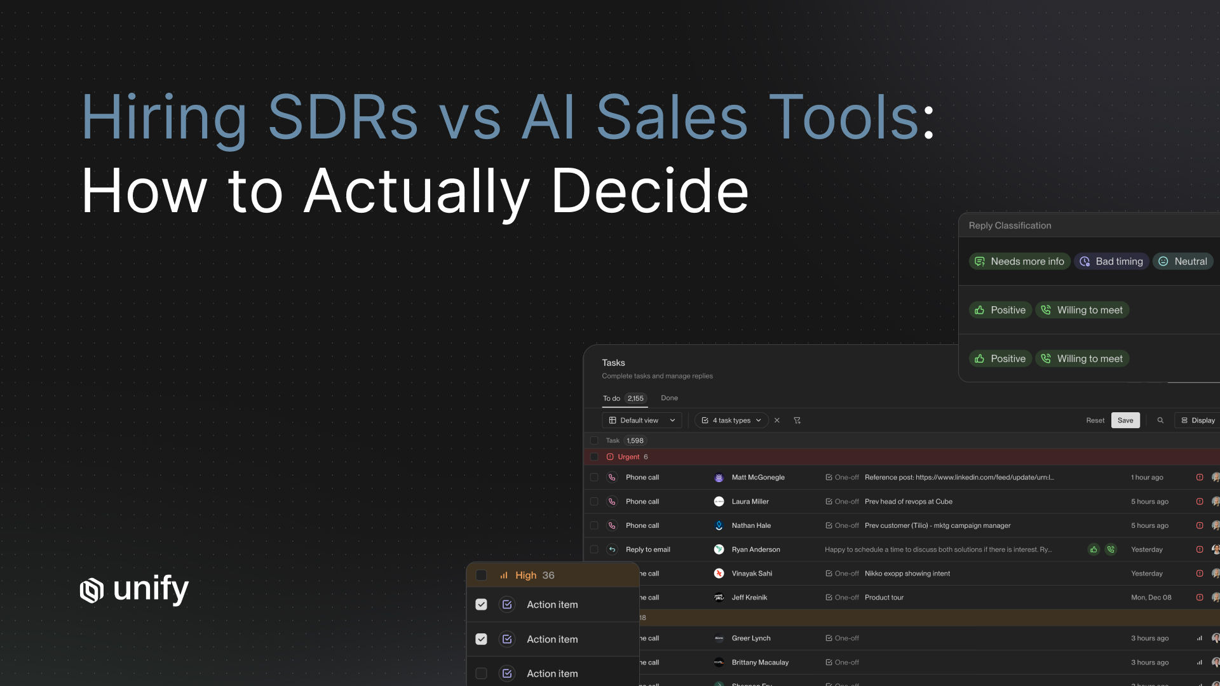Click Vinayak Sahi's avatar icon

point(719,574)
